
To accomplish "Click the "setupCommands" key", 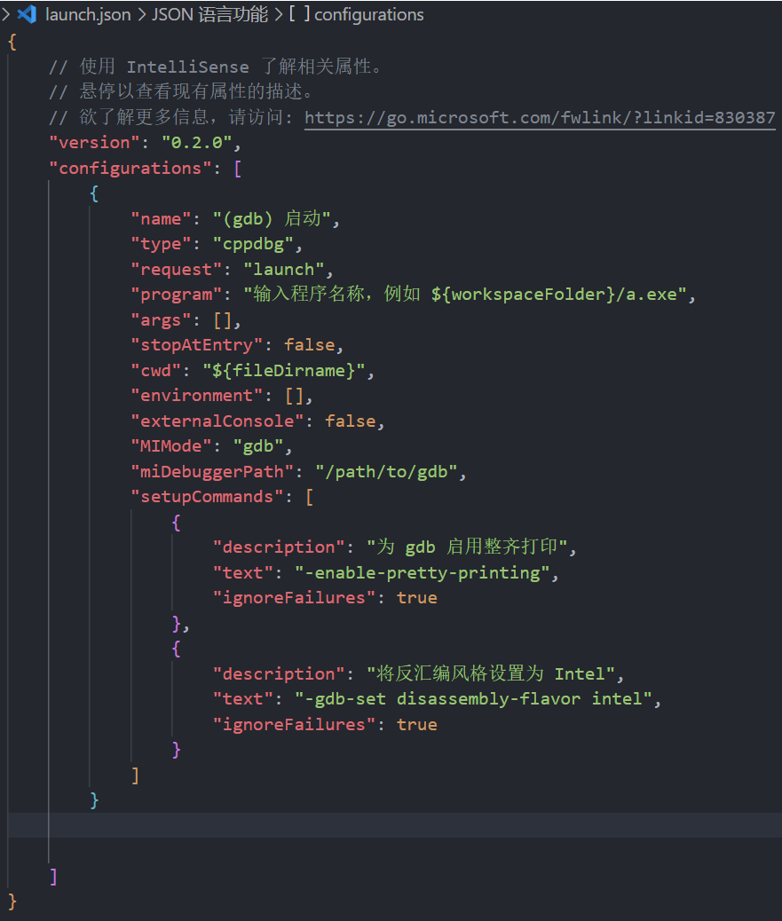I will click(207, 497).
